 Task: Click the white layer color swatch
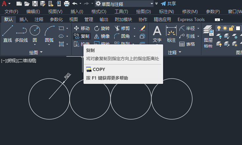(238, 28)
